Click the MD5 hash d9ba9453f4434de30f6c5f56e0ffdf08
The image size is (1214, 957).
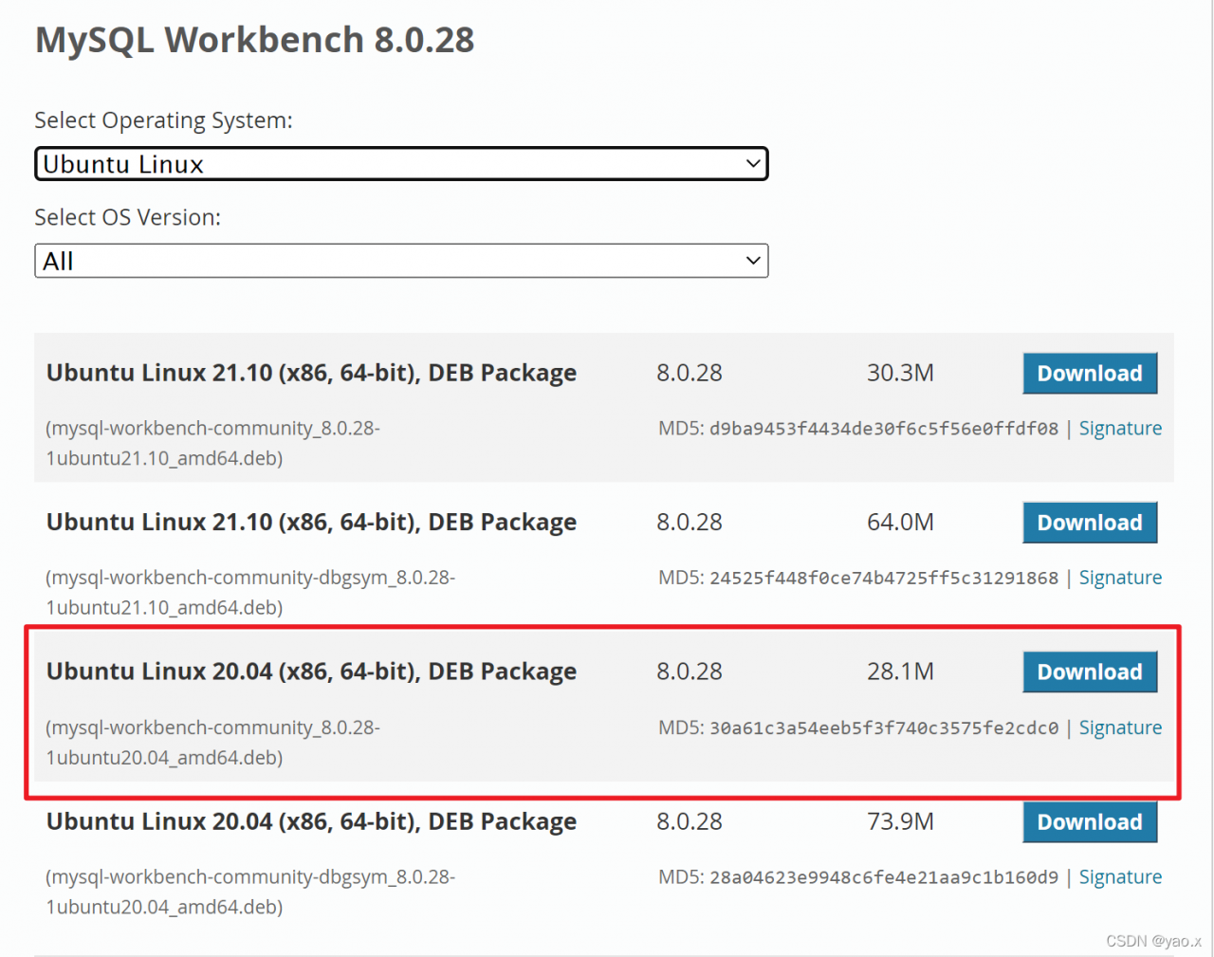tap(884, 429)
